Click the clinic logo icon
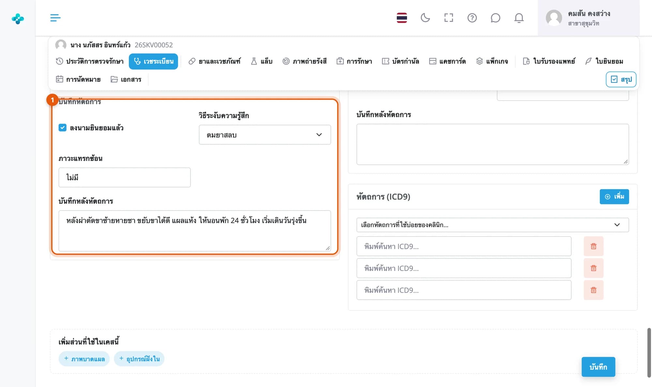Image resolution: width=652 pixels, height=387 pixels. [x=18, y=19]
